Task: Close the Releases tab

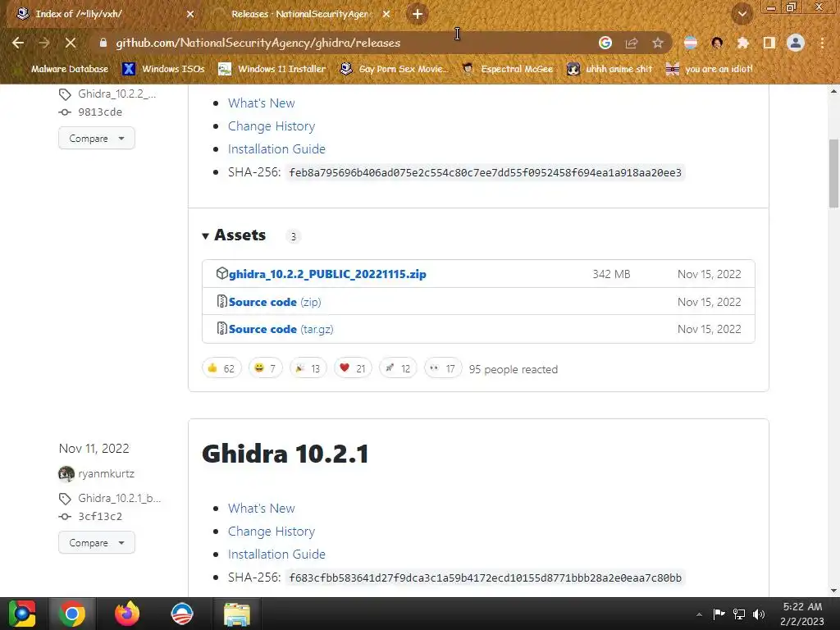Action: click(386, 14)
